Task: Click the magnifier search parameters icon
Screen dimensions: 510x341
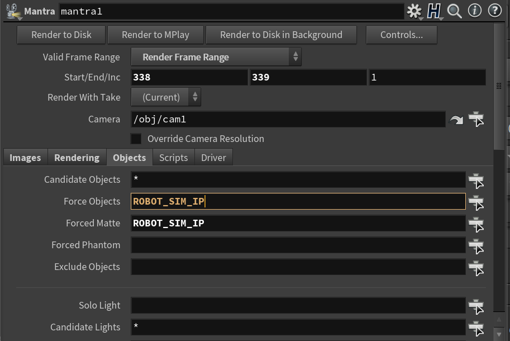Action: point(454,11)
